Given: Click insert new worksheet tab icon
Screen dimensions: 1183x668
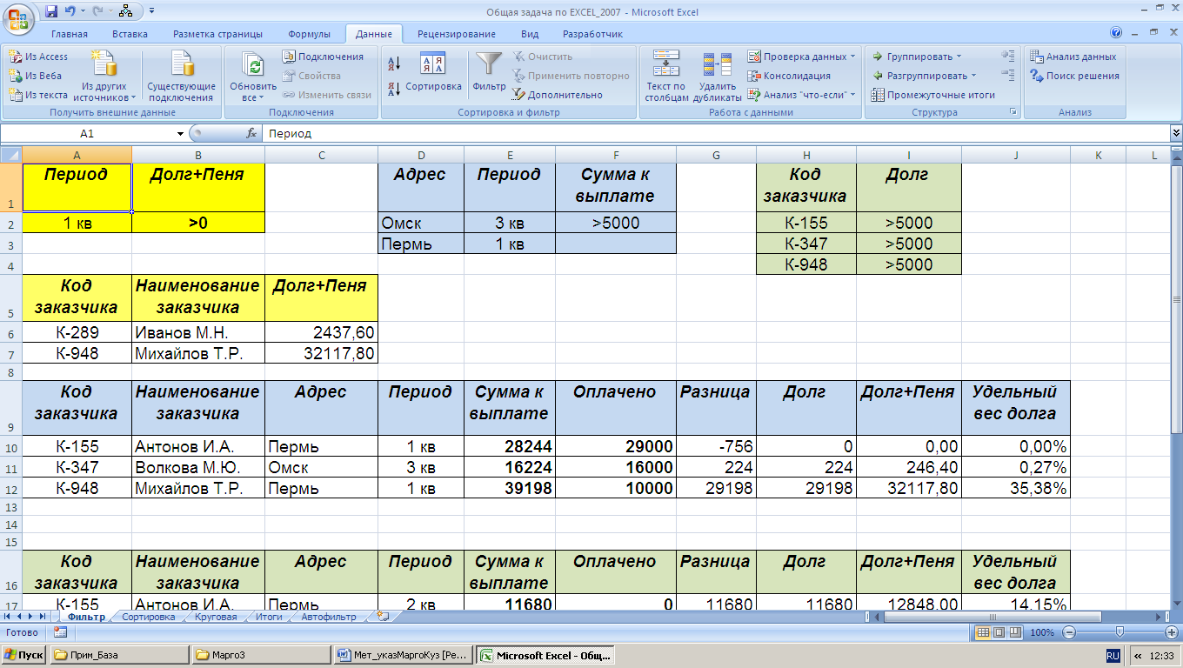Looking at the screenshot, I should click(382, 616).
